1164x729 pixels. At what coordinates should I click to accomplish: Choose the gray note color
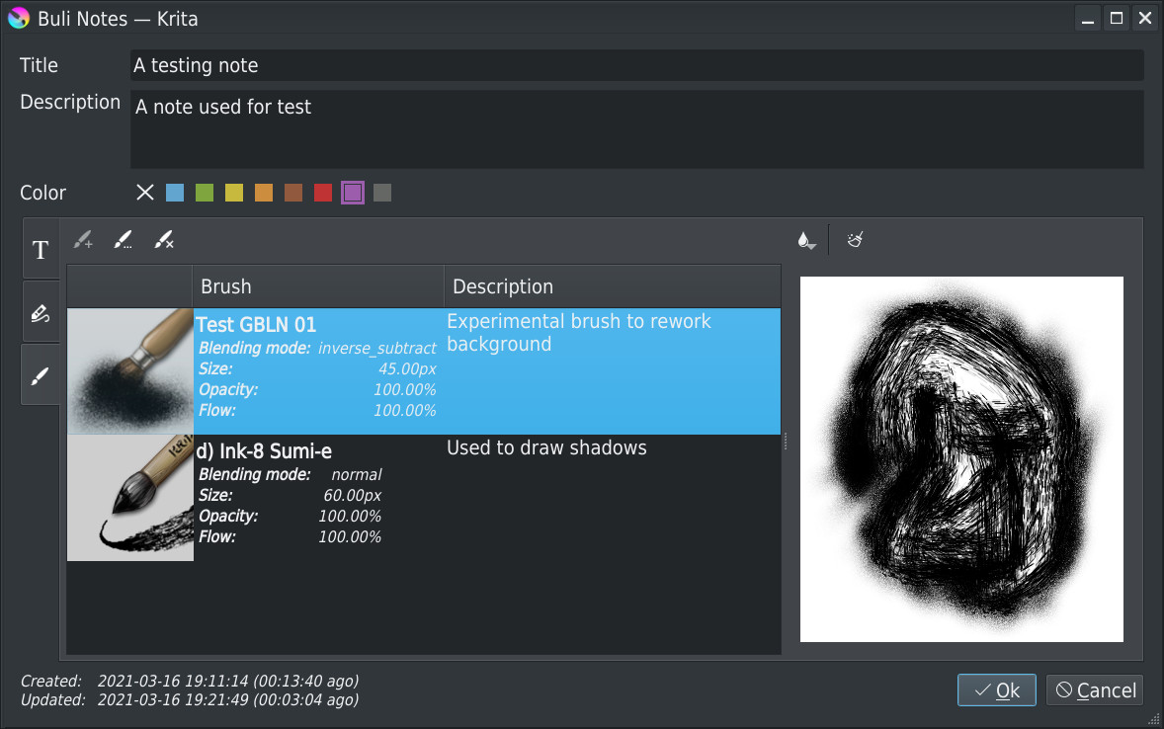382,193
